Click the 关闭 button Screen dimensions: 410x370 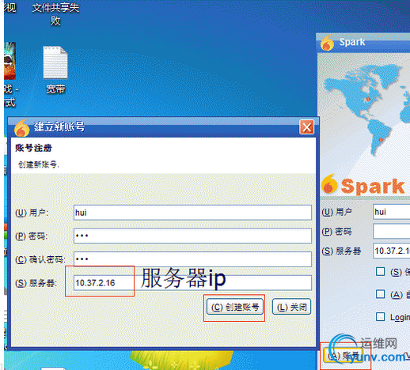(292, 307)
